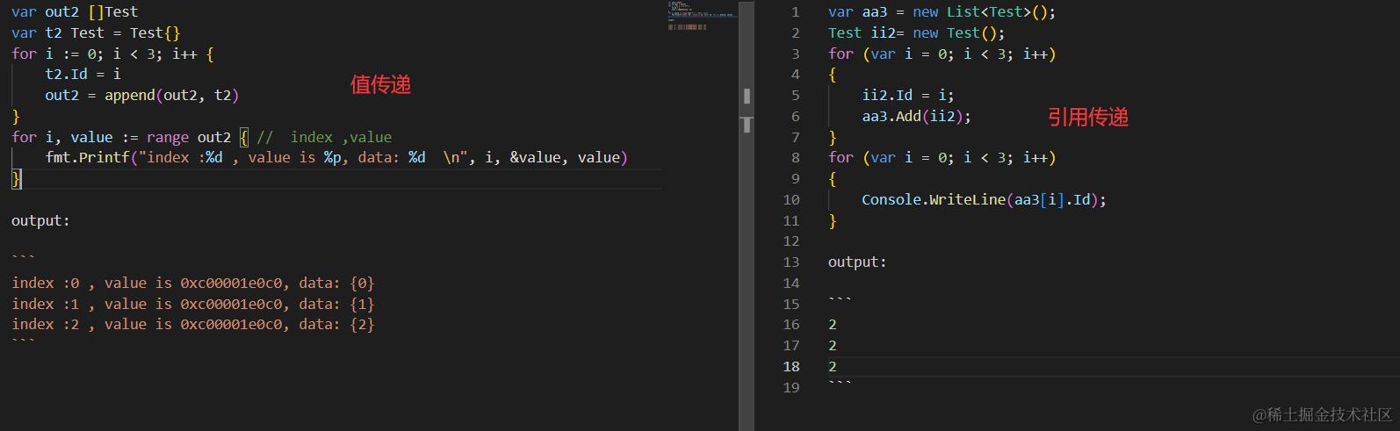Click line number 16 in right gutter
1400x431 pixels.
click(791, 324)
